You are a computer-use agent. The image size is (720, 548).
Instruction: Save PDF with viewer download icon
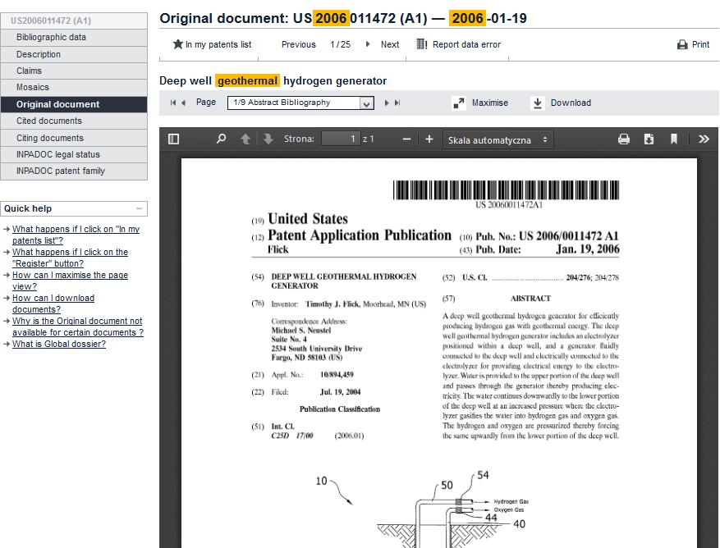coord(649,139)
